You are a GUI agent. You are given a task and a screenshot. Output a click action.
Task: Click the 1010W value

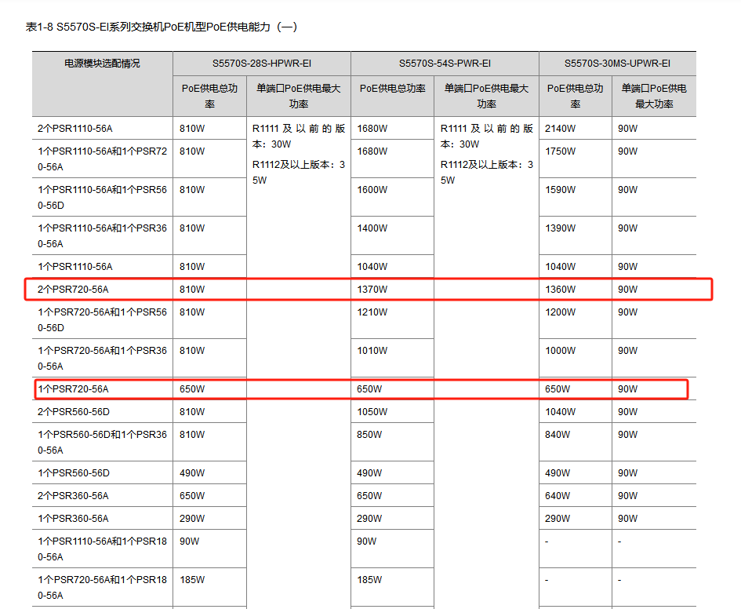point(372,350)
